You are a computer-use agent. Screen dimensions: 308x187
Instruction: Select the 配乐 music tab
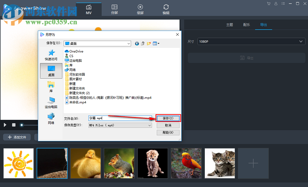click(246, 25)
